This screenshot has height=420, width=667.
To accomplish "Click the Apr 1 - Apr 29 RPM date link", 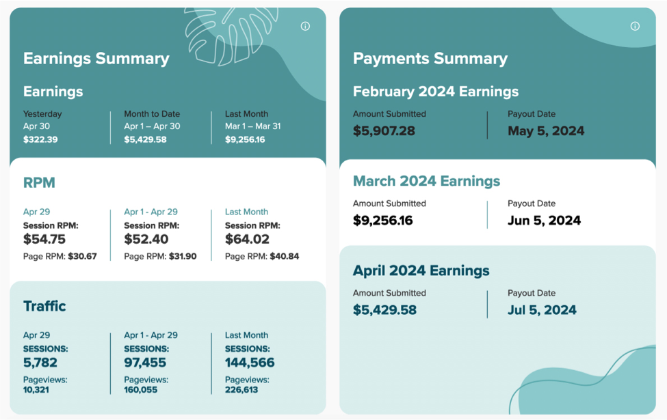I will pyautogui.click(x=151, y=212).
